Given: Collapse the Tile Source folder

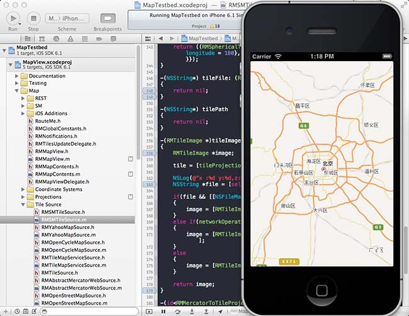Looking at the screenshot, I should [x=23, y=205].
